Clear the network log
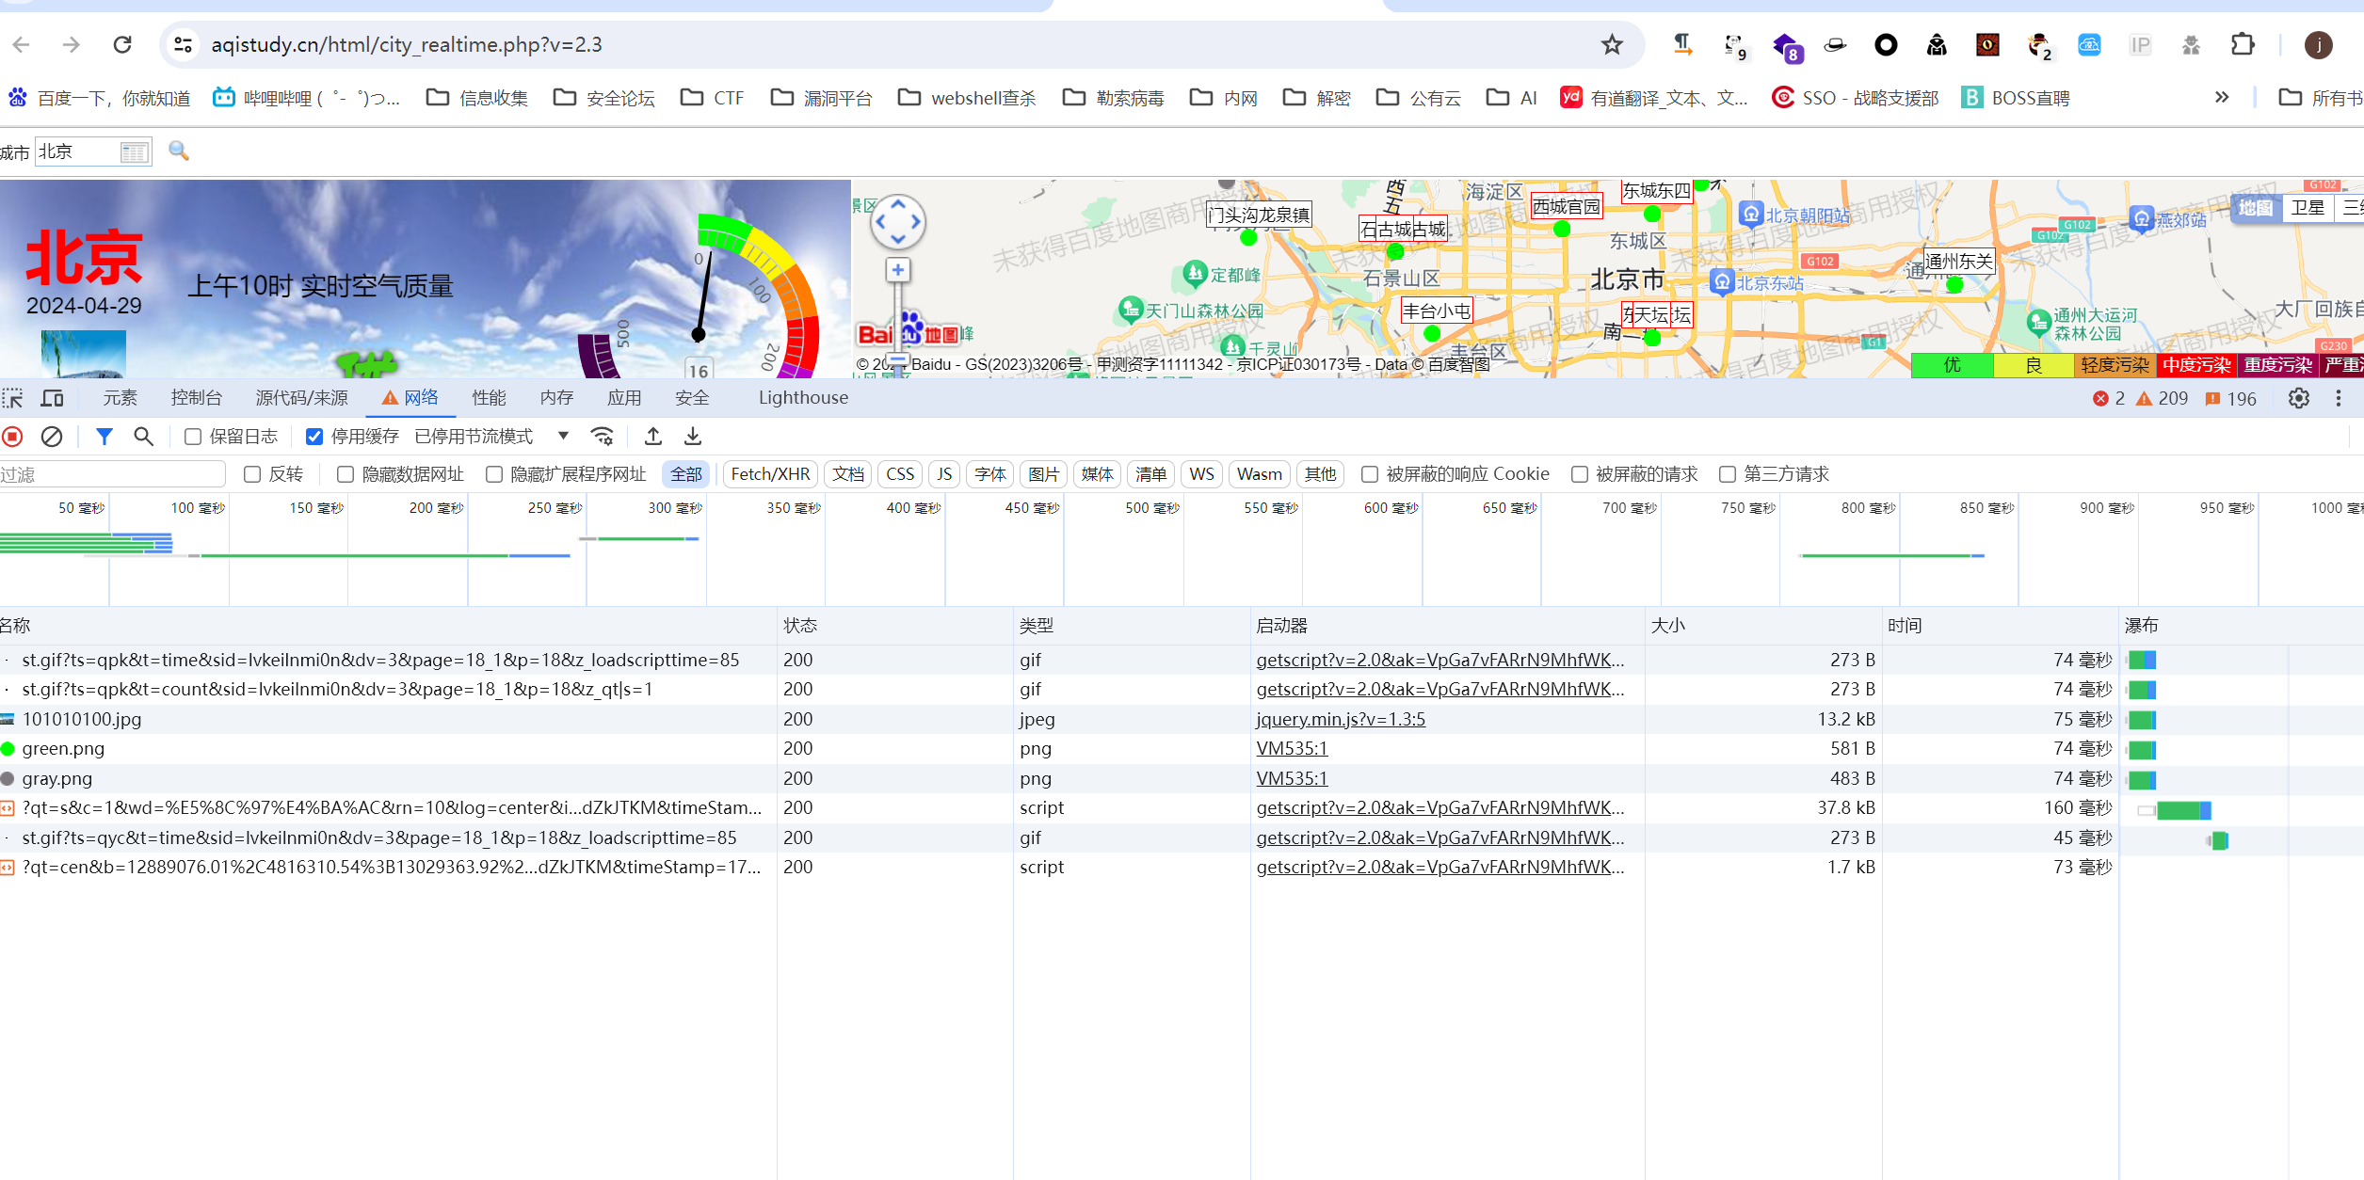 click(x=52, y=436)
